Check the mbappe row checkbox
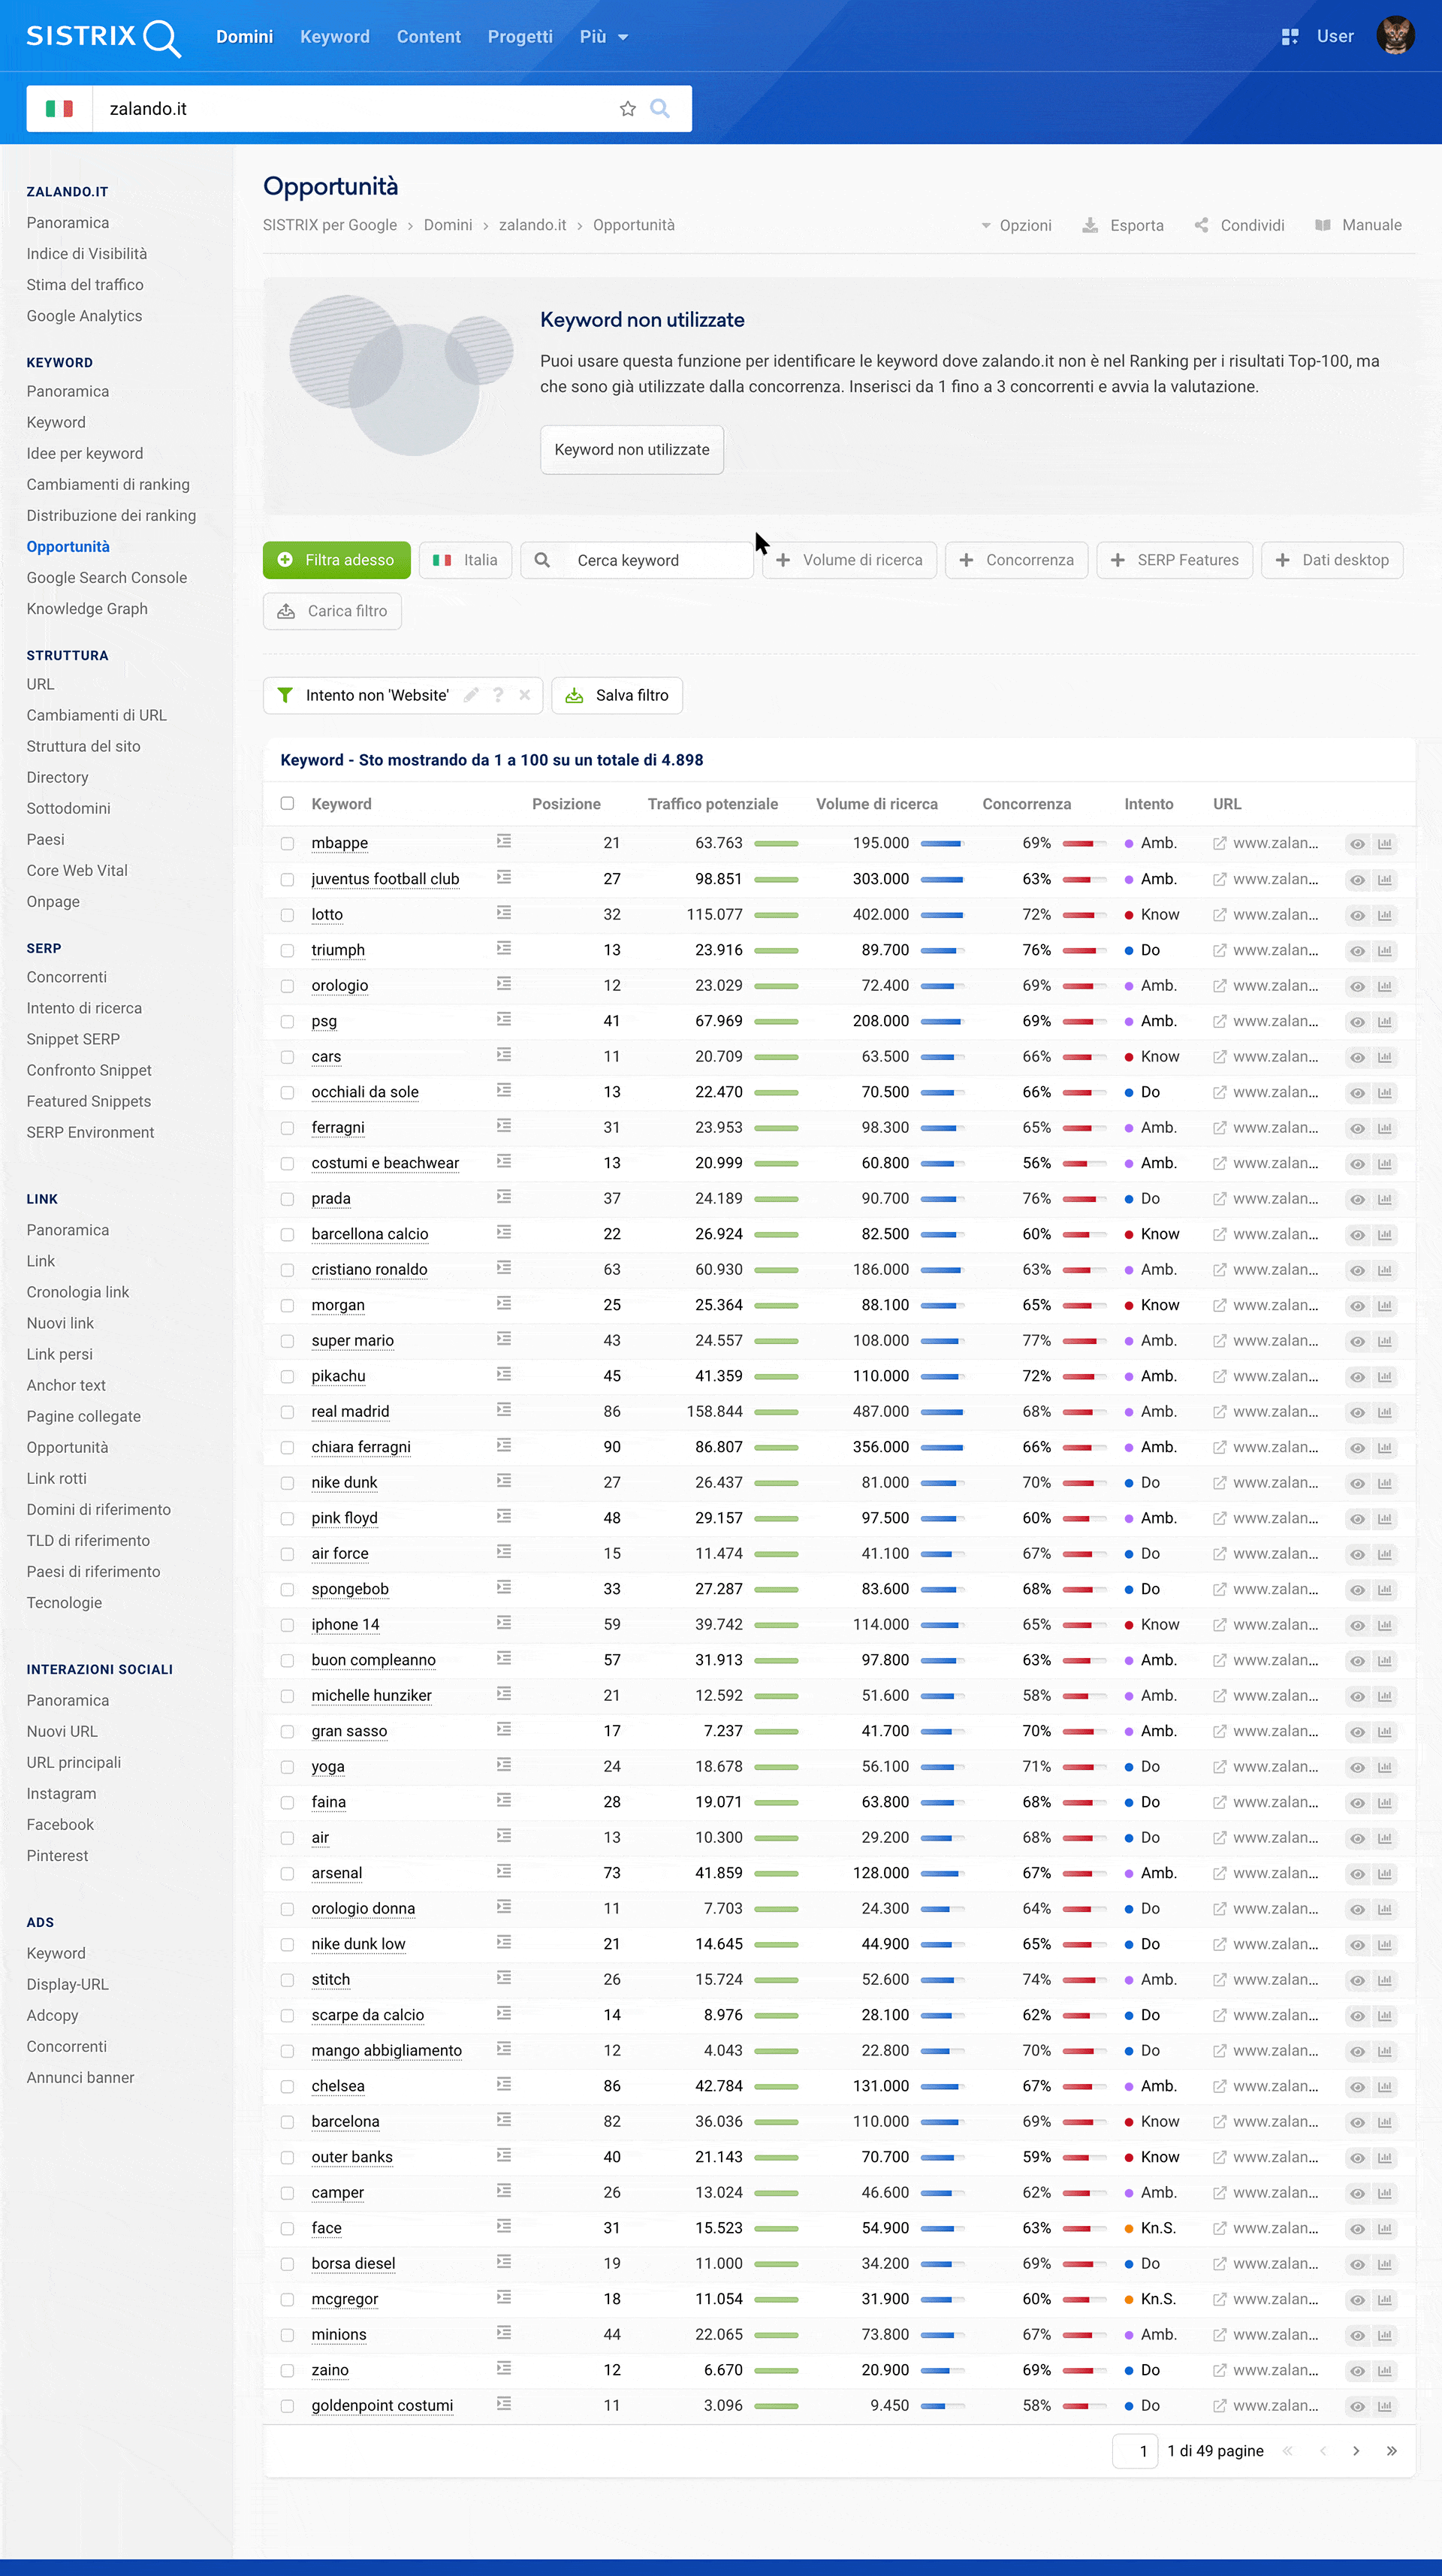 point(287,843)
